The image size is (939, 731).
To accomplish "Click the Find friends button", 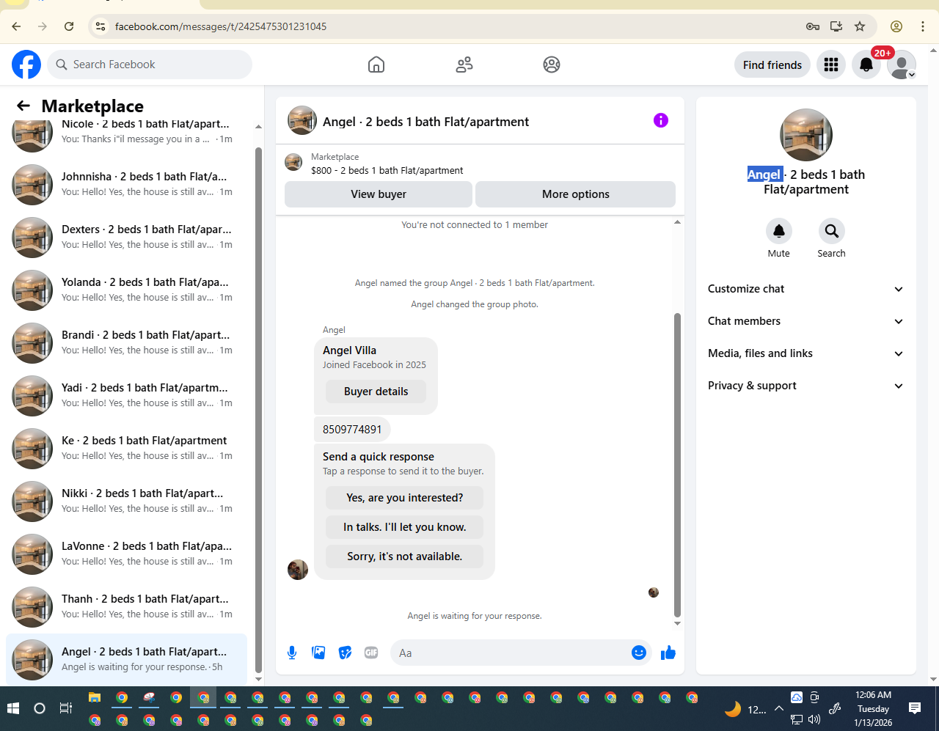I will tap(772, 65).
